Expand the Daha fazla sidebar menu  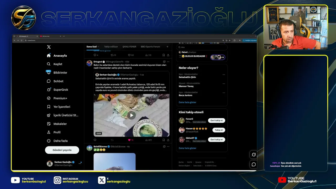pyautogui.click(x=57, y=141)
